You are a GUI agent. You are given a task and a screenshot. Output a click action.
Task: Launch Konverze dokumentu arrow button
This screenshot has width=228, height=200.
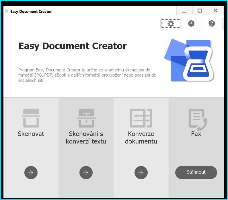point(141,173)
